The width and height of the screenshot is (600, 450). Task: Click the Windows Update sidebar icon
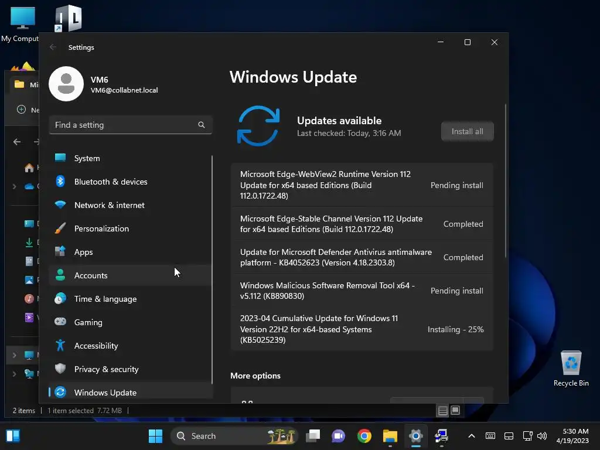coord(60,392)
